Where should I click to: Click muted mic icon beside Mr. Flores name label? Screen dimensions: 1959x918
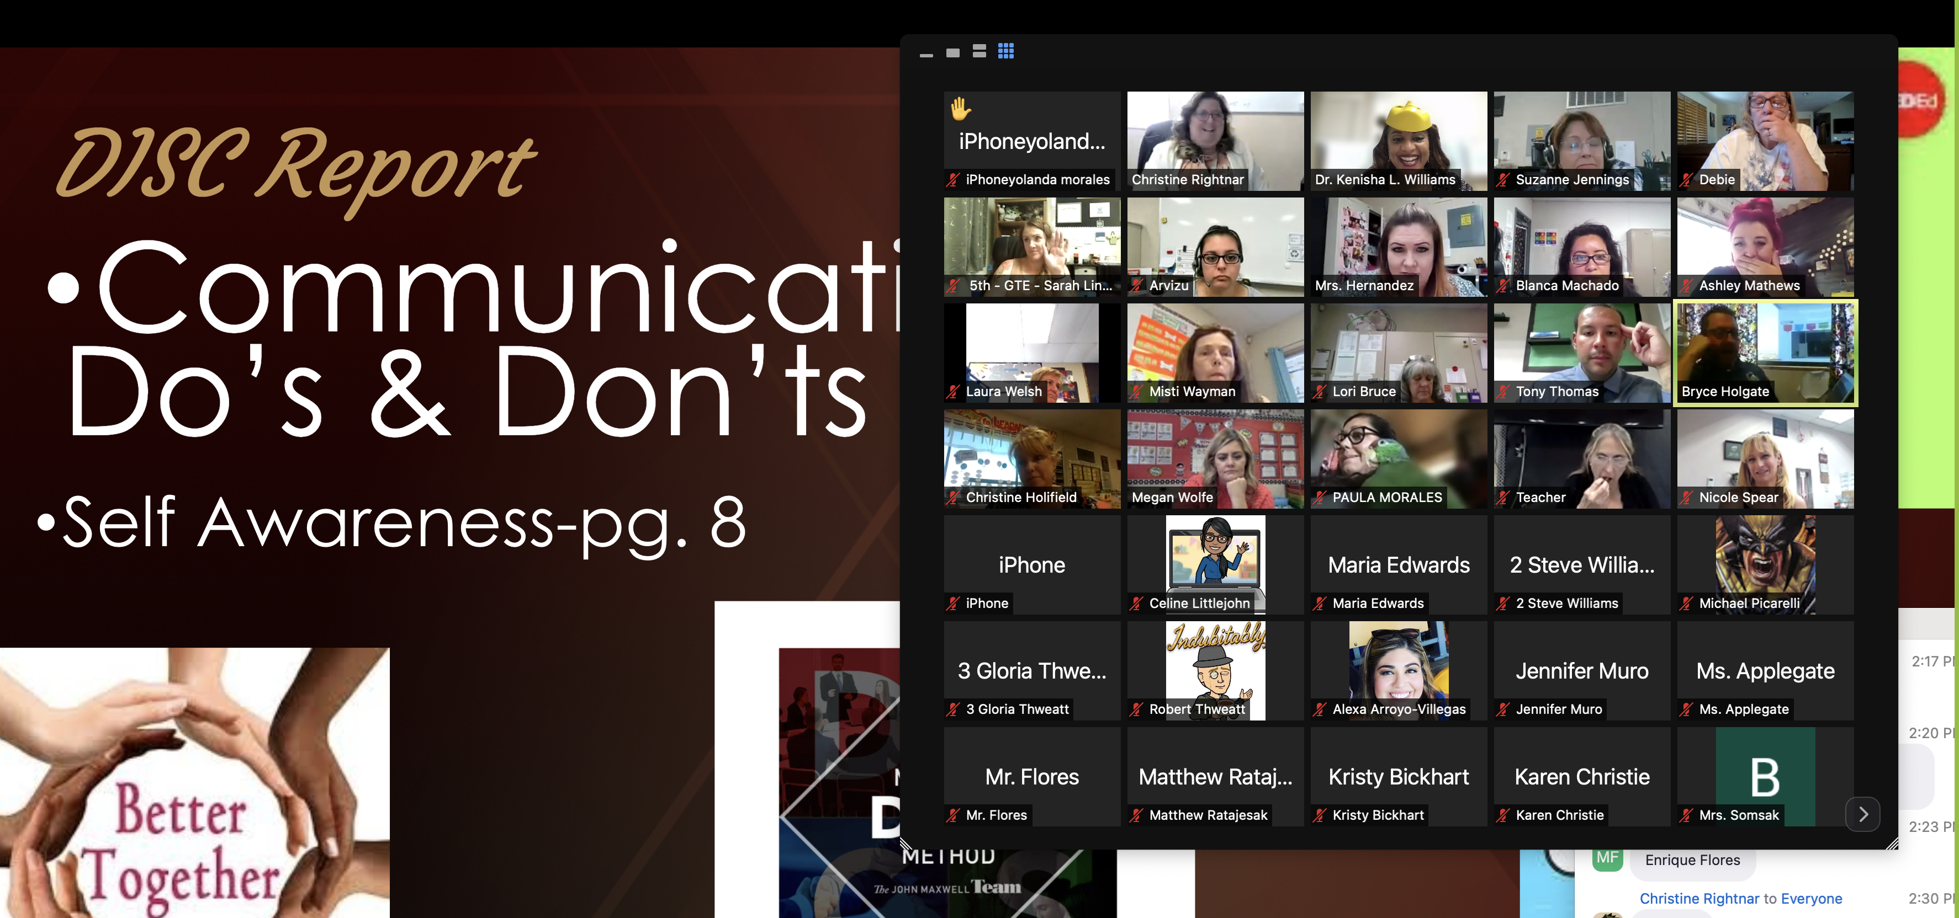pos(953,815)
